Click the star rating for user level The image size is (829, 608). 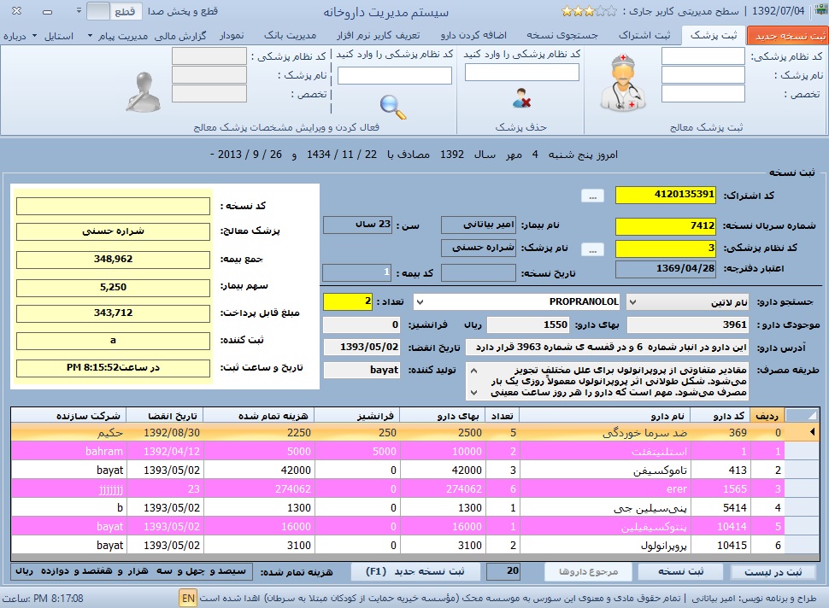(x=588, y=12)
